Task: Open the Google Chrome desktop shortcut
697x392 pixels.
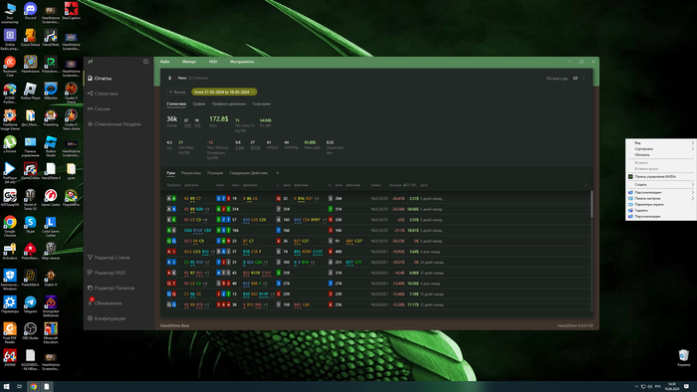Action: pos(10,225)
